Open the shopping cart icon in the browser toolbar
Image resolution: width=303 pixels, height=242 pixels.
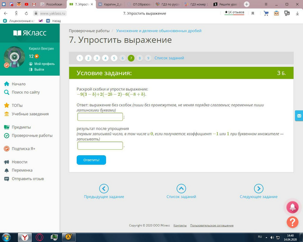point(266,13)
